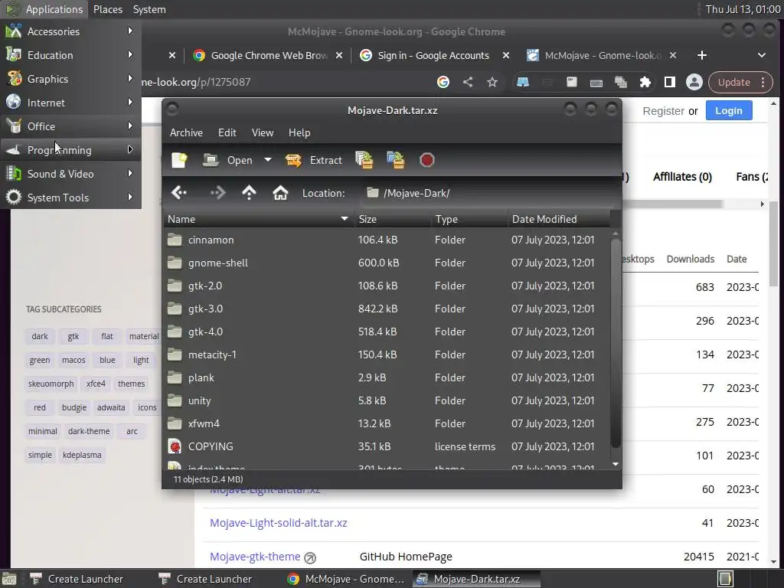Viewport: 784px width, 588px height.
Task: Open the Affiliates (0) tab
Action: 682,177
